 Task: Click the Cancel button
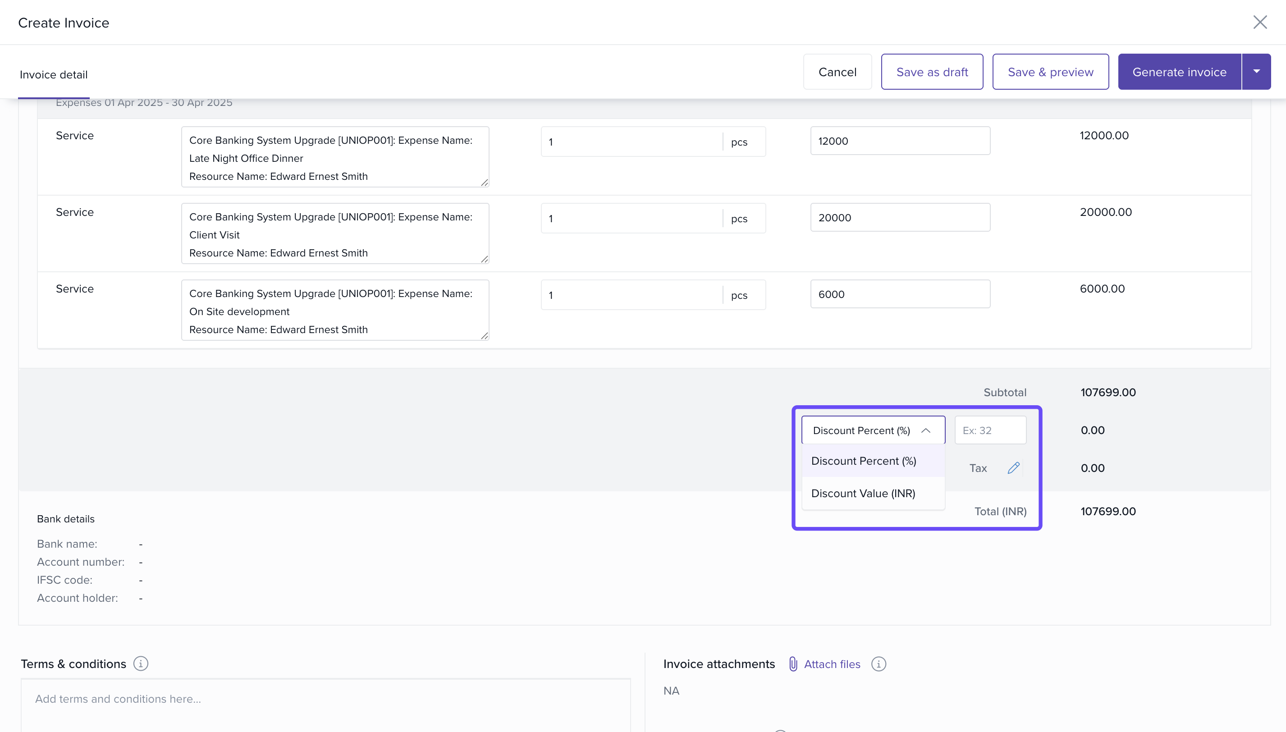837,72
